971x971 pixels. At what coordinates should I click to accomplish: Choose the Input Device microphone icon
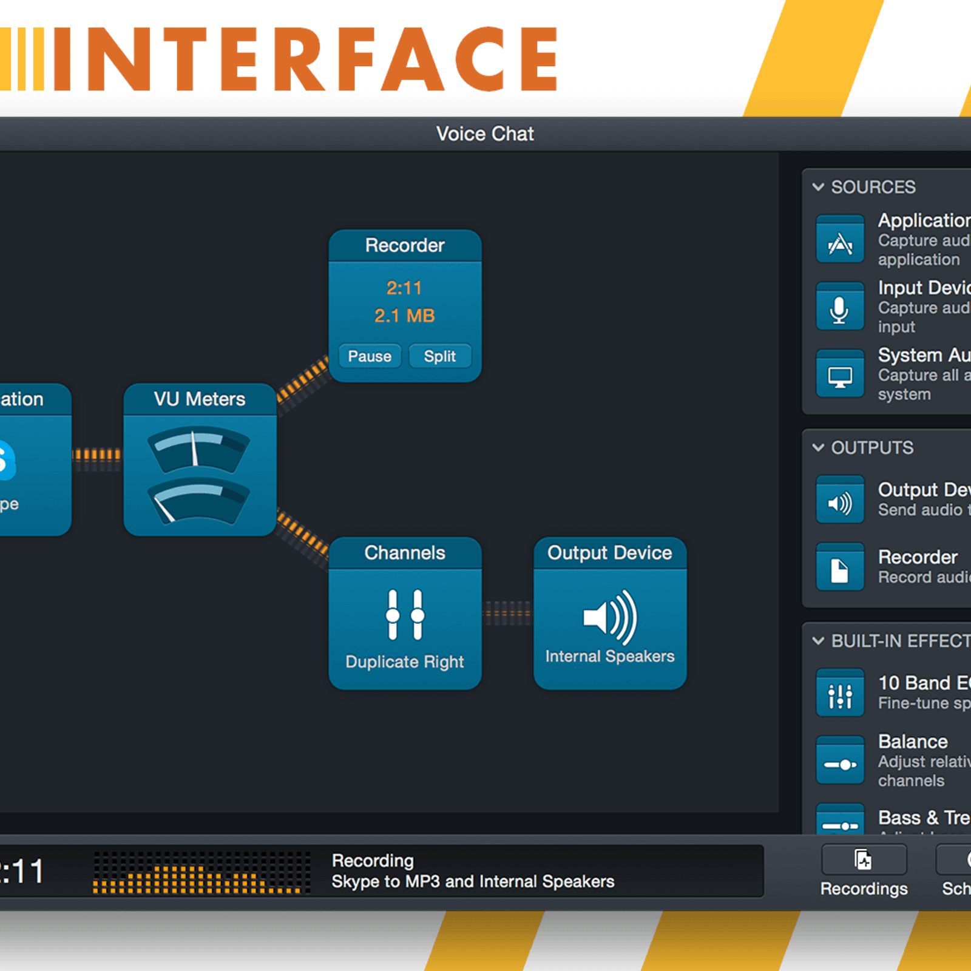(840, 306)
